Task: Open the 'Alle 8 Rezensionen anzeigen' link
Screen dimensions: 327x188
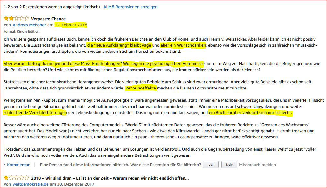Action: click(x=131, y=7)
